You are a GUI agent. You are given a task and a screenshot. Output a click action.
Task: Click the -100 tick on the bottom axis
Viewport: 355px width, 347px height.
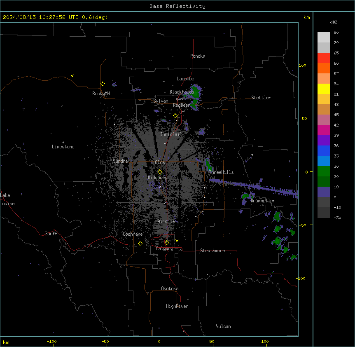coord(51,341)
